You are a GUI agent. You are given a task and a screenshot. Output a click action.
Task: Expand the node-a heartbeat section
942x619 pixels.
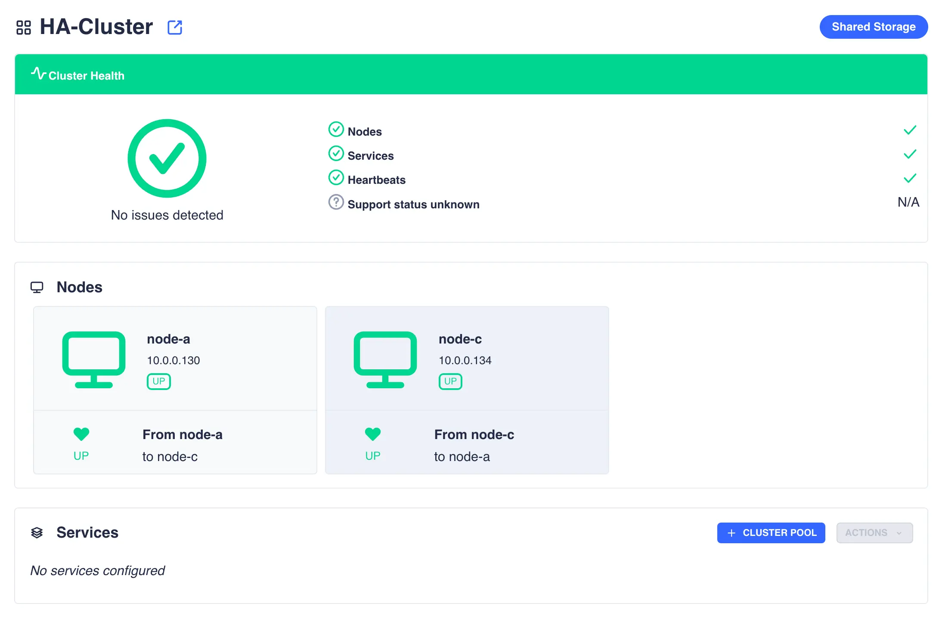click(175, 443)
